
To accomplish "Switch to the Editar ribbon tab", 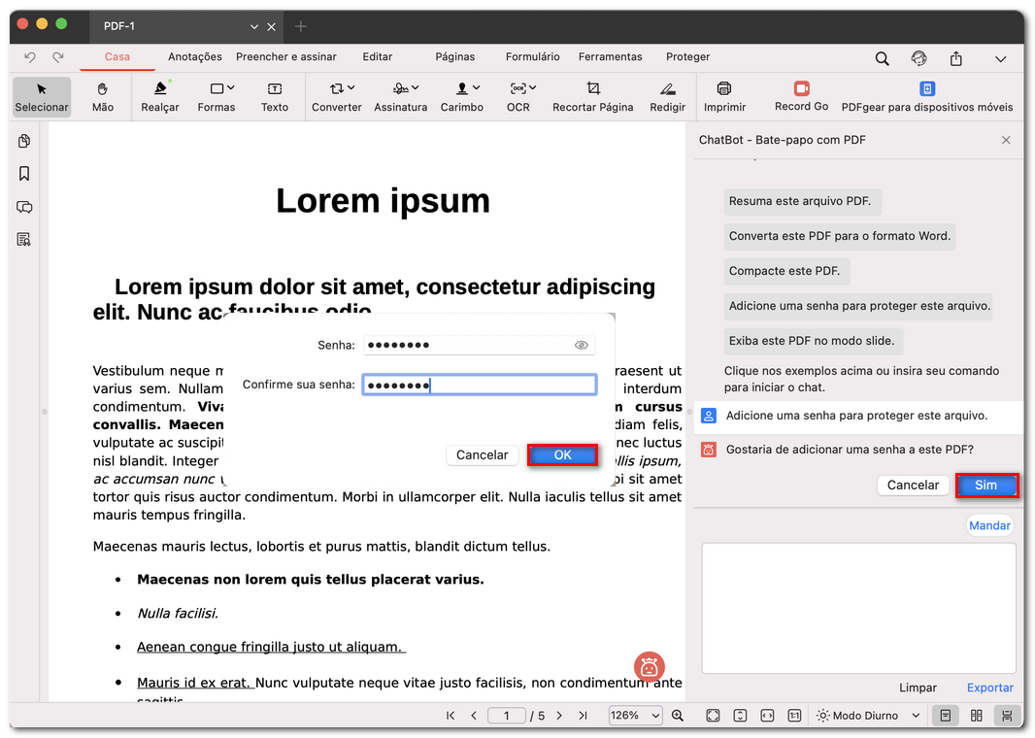I will [x=377, y=56].
